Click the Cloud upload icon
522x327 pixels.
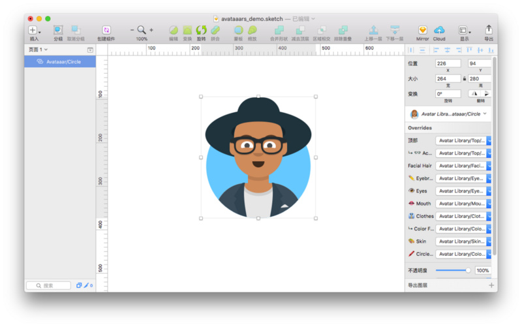click(439, 30)
